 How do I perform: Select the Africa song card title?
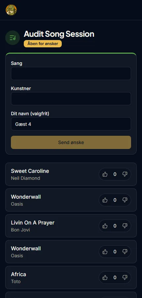[18, 274]
